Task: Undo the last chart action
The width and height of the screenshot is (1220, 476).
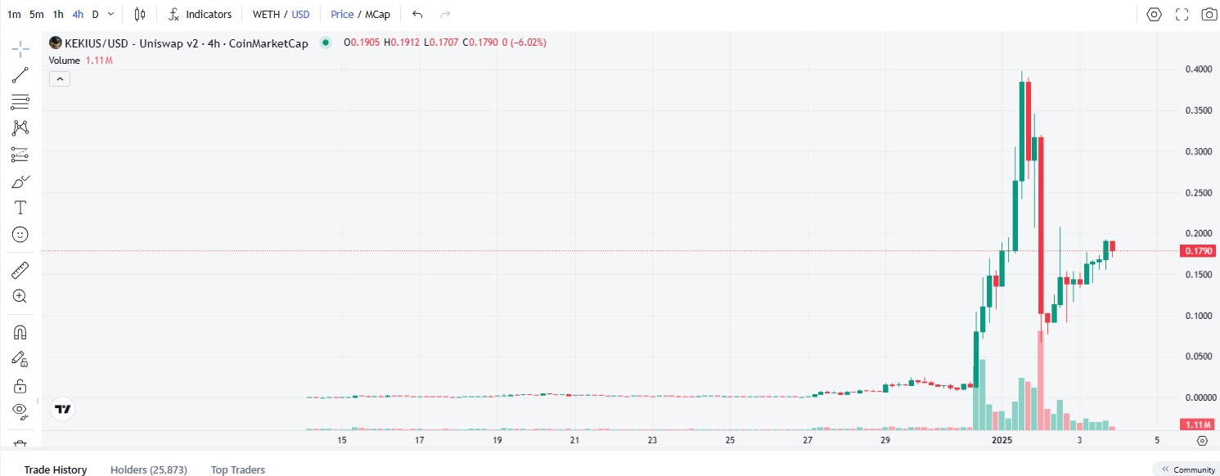Action: [417, 14]
